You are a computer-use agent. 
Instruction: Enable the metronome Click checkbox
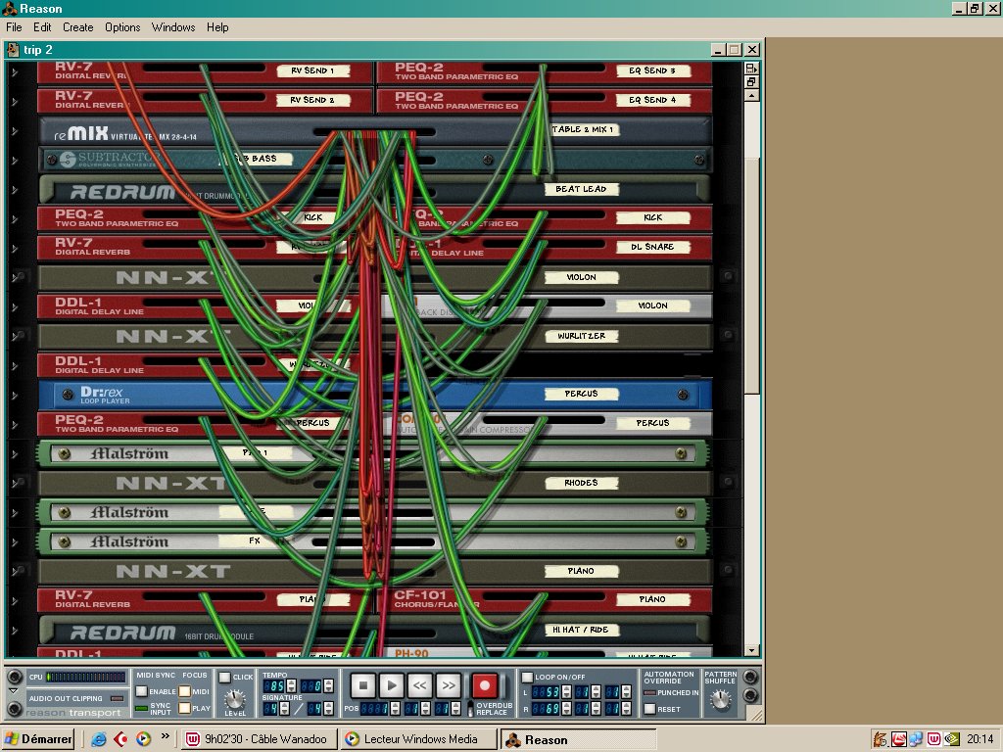[x=225, y=677]
